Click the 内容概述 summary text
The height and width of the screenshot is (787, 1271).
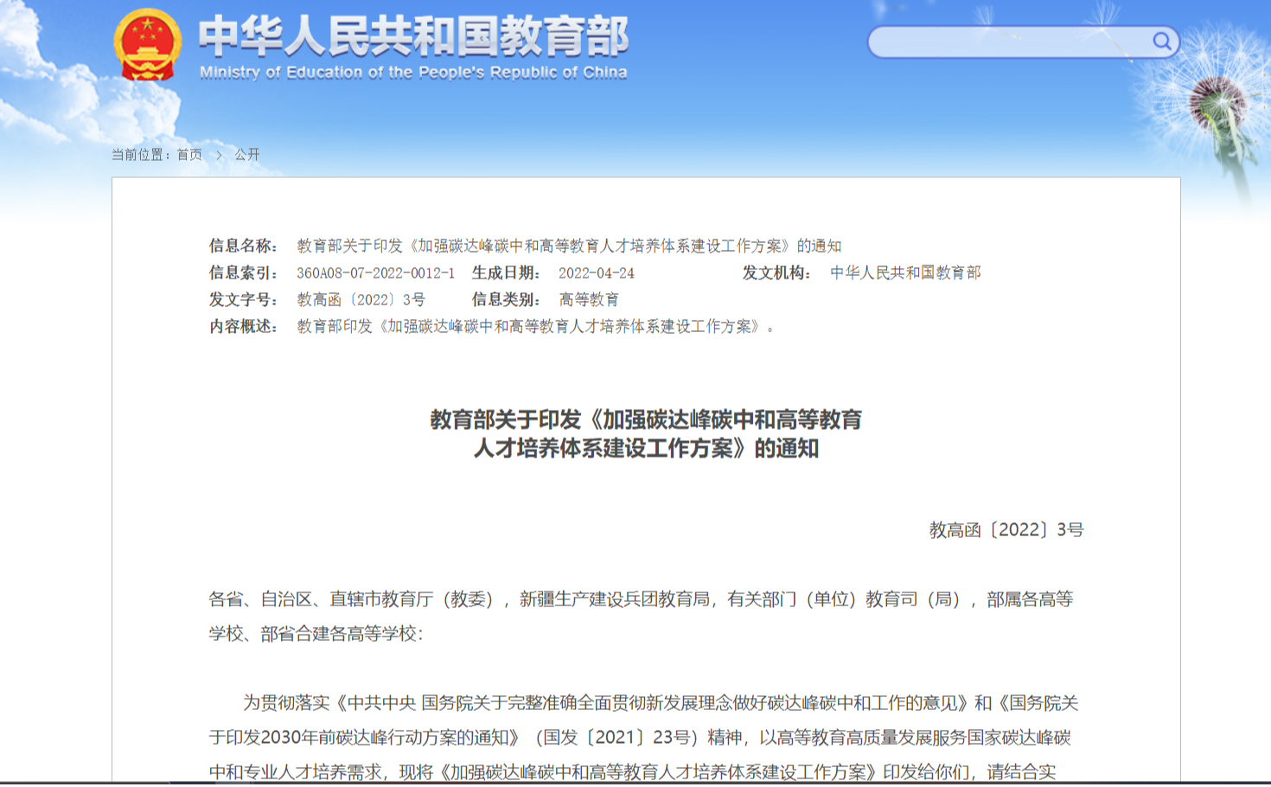coord(535,327)
